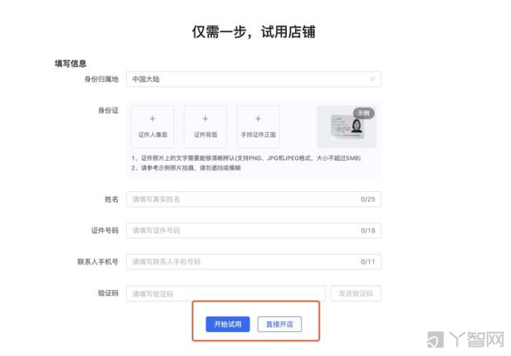View the sample ID card photo
This screenshot has width=511, height=356.
(346, 128)
